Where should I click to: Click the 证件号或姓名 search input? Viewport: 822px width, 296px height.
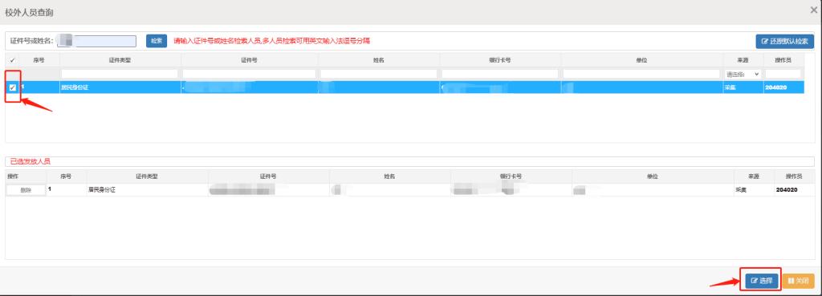[x=96, y=41]
